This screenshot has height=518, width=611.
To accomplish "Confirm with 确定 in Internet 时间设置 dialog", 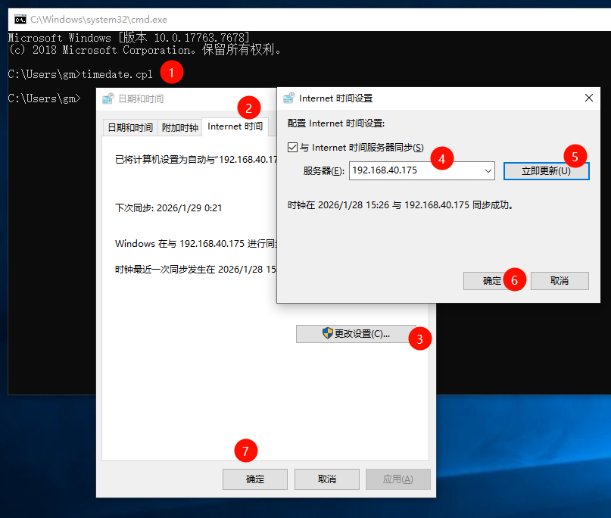I will click(x=492, y=280).
